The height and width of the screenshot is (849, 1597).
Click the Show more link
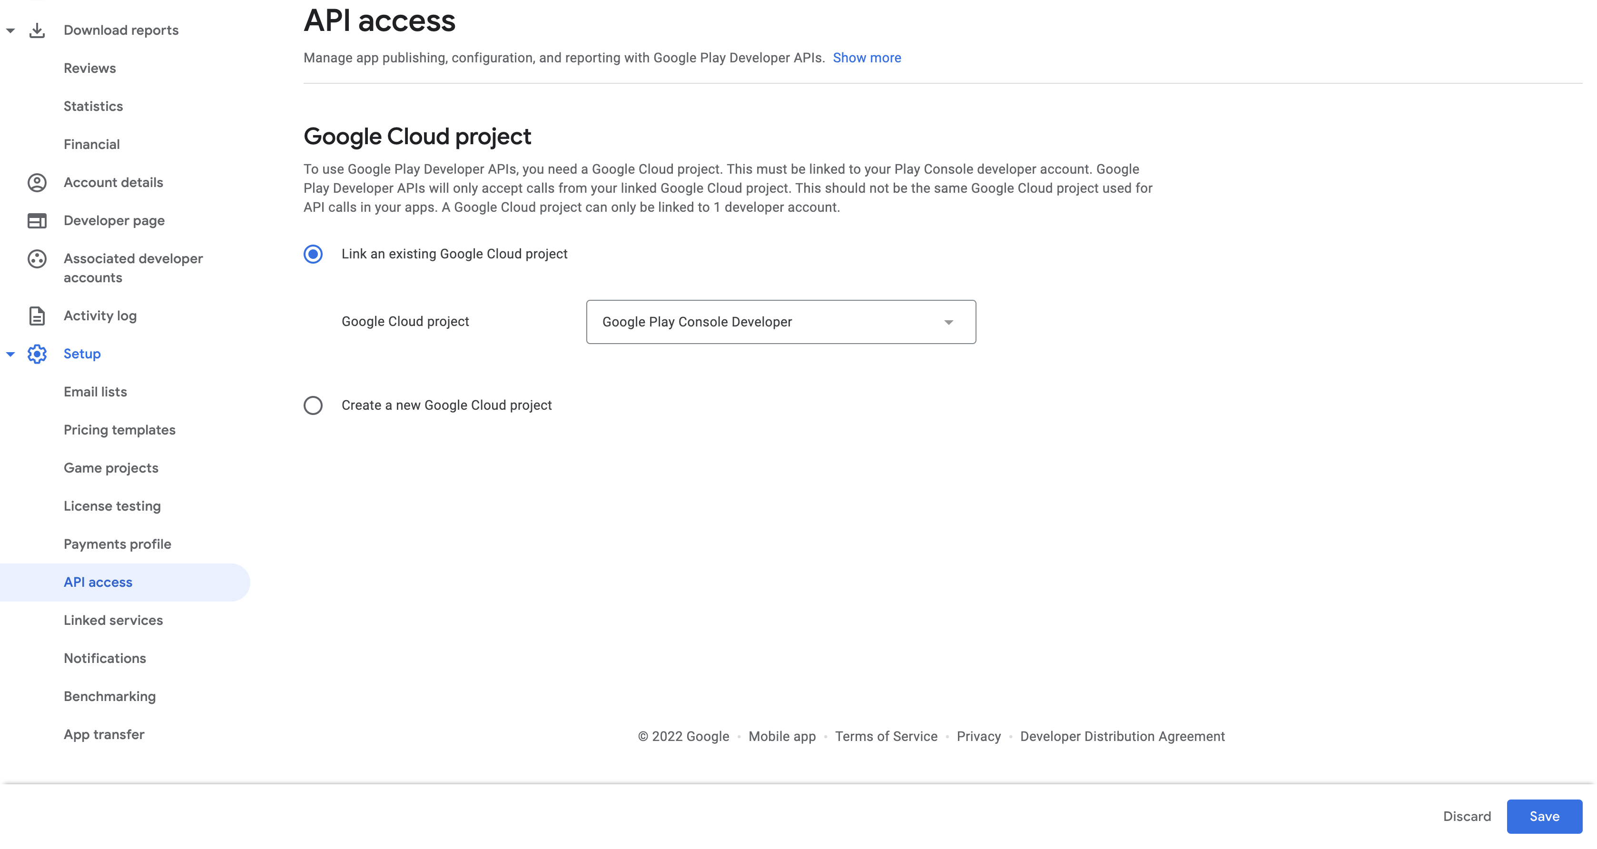(866, 58)
